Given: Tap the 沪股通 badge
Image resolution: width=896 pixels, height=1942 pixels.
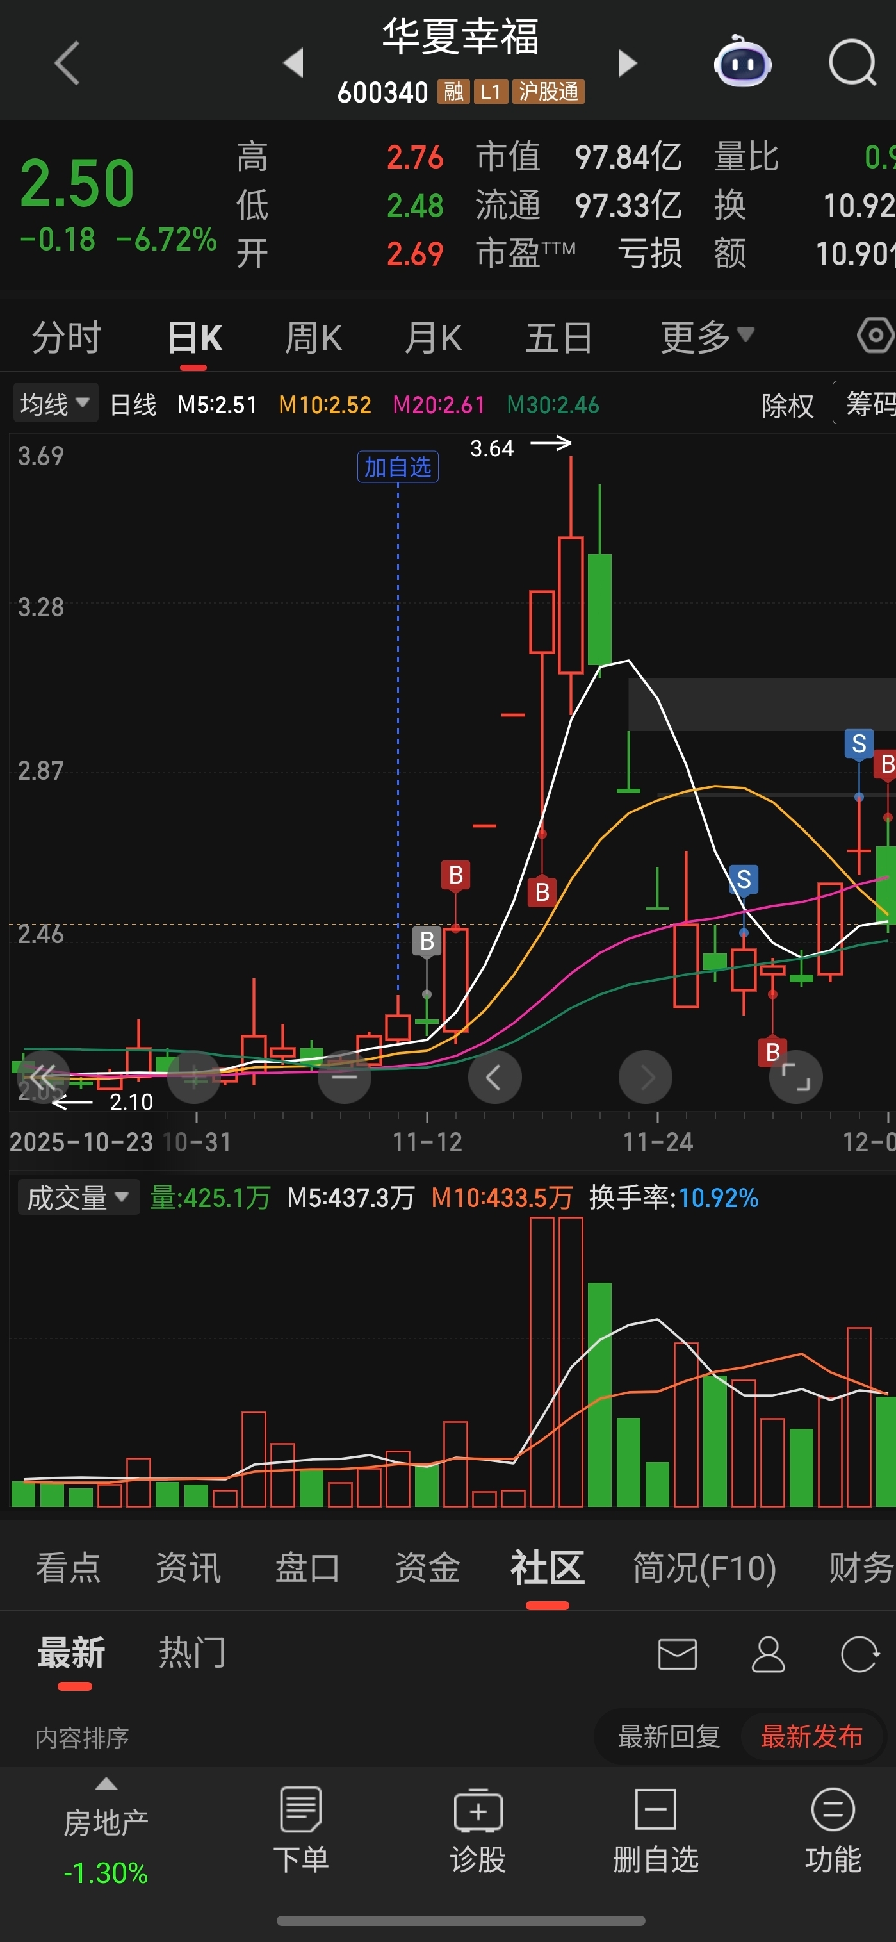Looking at the screenshot, I should pos(549,91).
